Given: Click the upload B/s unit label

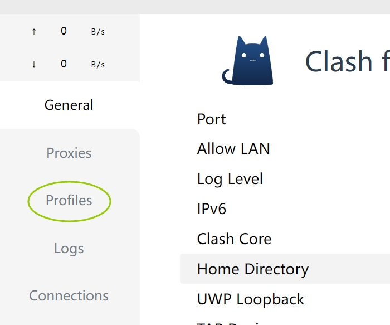Looking at the screenshot, I should point(97,32).
